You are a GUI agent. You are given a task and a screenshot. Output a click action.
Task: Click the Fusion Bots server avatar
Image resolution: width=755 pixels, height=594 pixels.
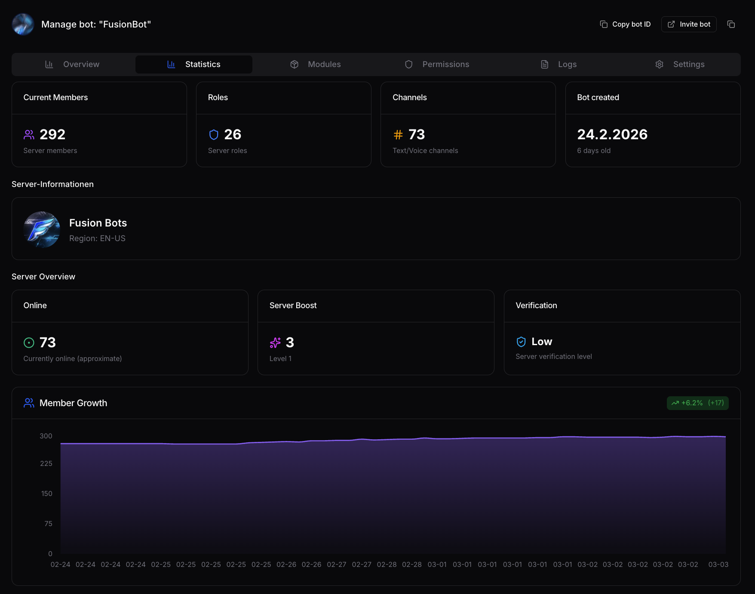point(42,229)
